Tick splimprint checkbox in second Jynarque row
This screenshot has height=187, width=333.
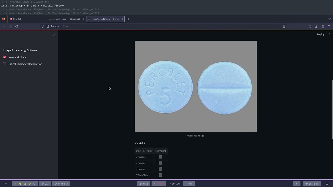(x=161, y=163)
